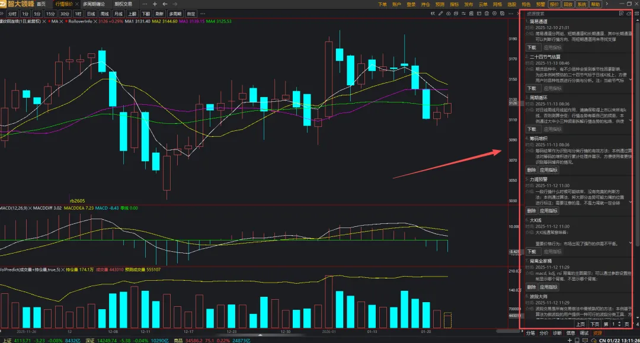
Task: Click the 报价 button in menu bar
Action: [554, 5]
